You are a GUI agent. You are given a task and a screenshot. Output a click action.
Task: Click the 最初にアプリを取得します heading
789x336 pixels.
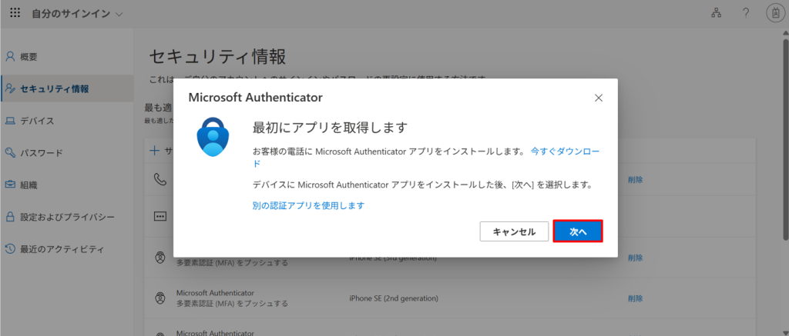[x=329, y=128]
